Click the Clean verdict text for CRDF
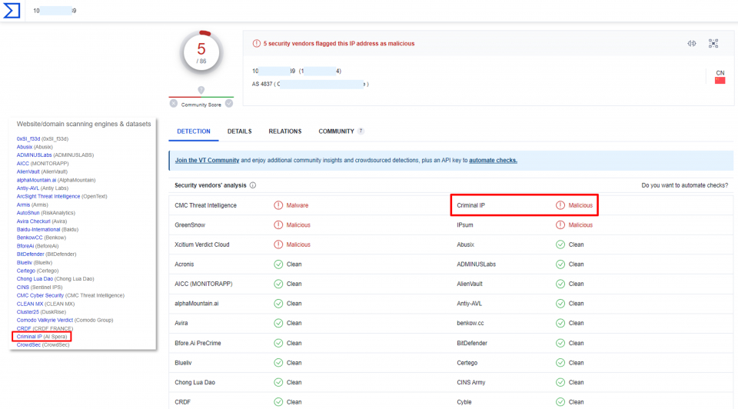This screenshot has height=409, width=738. coord(294,402)
